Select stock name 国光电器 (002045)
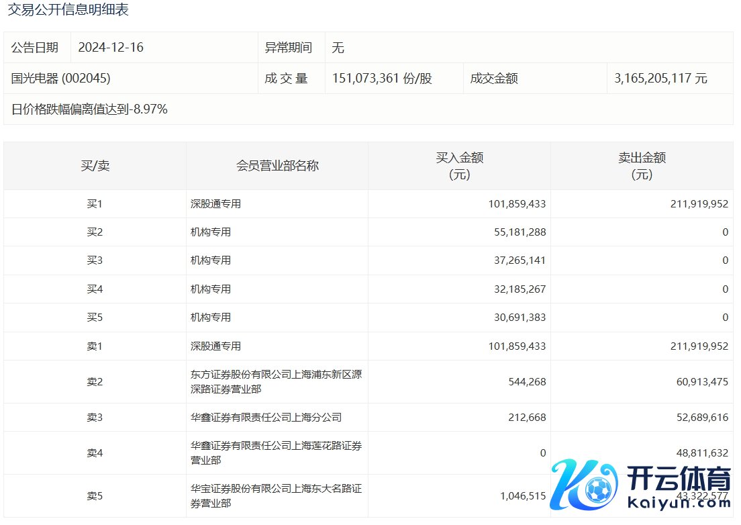This screenshot has width=741, height=525. coord(61,79)
